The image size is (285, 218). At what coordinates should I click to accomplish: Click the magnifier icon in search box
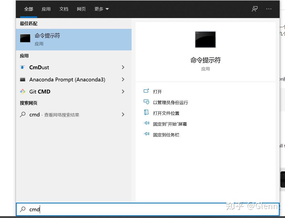click(x=23, y=209)
